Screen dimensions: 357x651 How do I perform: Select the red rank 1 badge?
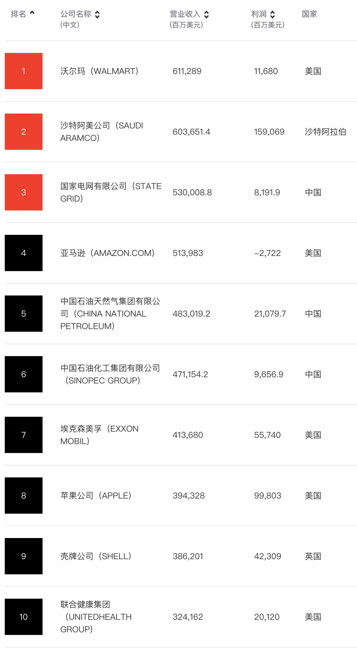click(23, 71)
